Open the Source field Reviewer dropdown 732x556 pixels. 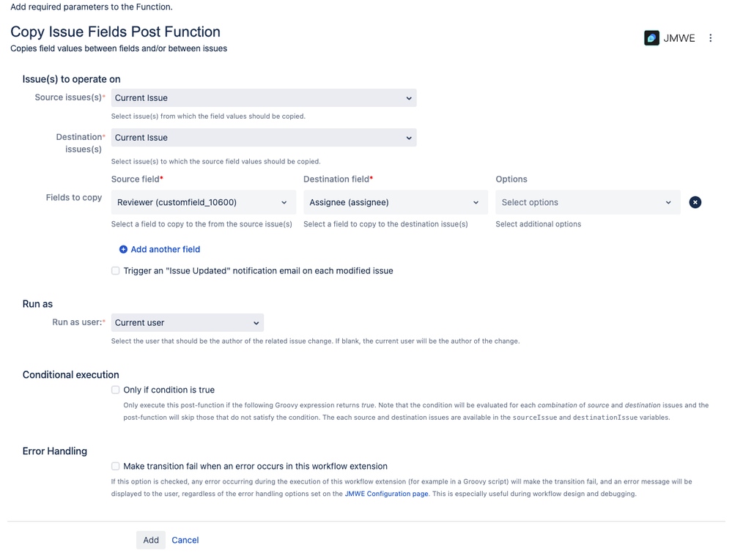pos(203,202)
